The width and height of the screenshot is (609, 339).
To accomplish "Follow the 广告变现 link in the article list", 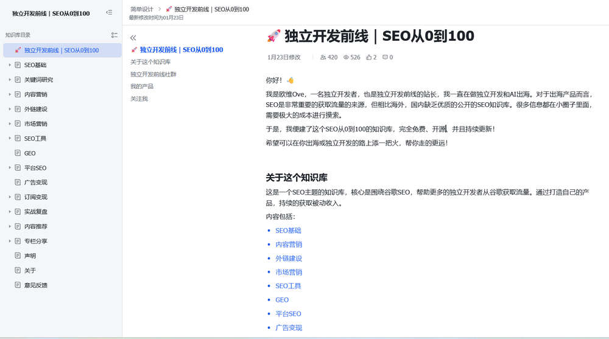I will coord(289,327).
